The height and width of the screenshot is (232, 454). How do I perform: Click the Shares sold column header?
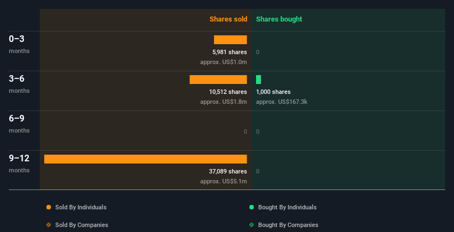228,19
